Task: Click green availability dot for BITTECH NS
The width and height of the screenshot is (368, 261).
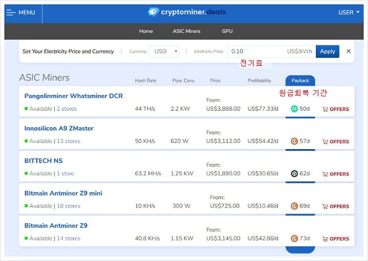Action: [26, 173]
